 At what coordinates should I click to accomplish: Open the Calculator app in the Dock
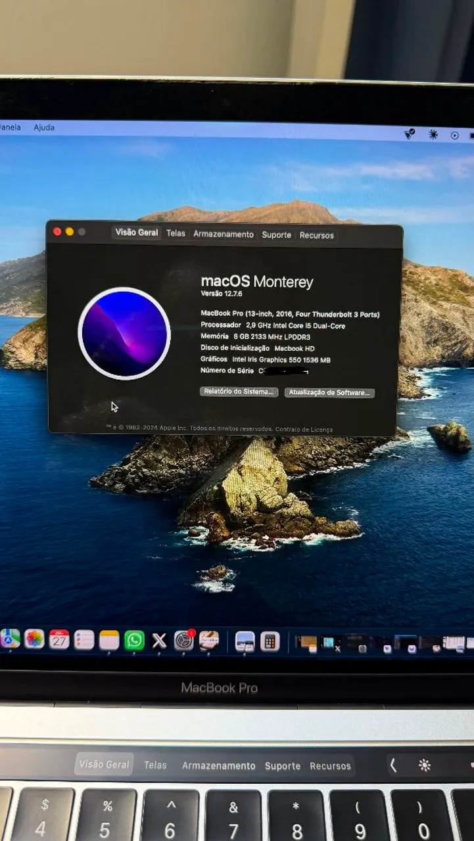(x=270, y=641)
